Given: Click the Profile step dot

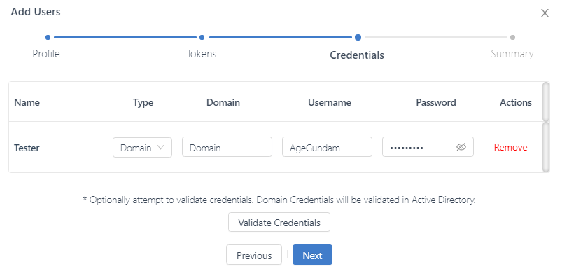Looking at the screenshot, I should tap(48, 38).
